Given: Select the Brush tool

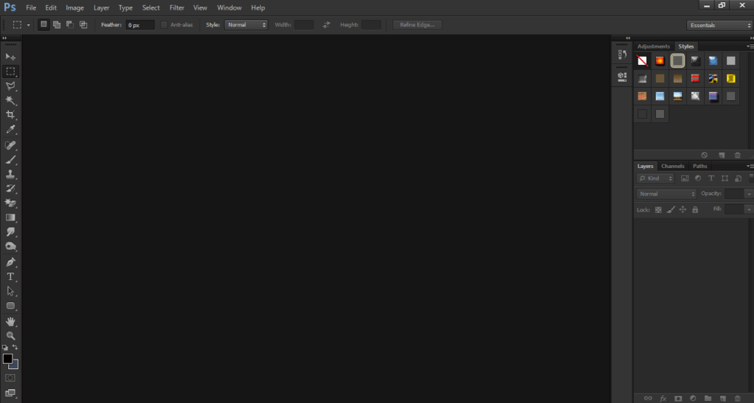Looking at the screenshot, I should pos(11,159).
